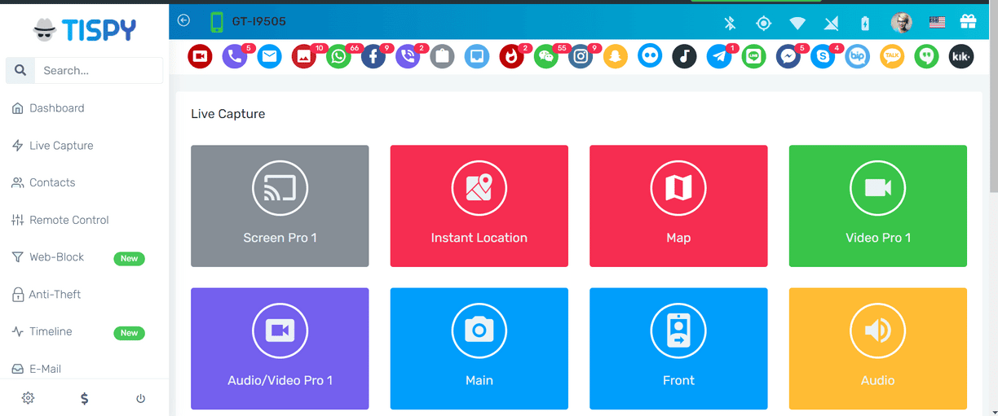The width and height of the screenshot is (998, 416).
Task: Open the photos gallery icon
Action: coord(304,56)
